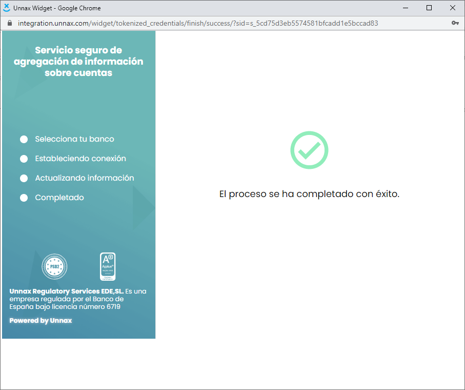465x390 pixels.
Task: Minimize the Unnax Widget window
Action: click(x=406, y=8)
